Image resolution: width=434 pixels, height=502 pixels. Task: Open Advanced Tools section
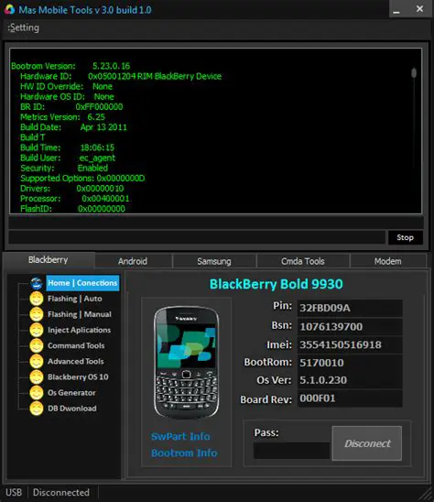tap(76, 362)
